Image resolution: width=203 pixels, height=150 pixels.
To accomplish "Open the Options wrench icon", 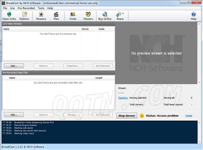I will click(x=24, y=15).
